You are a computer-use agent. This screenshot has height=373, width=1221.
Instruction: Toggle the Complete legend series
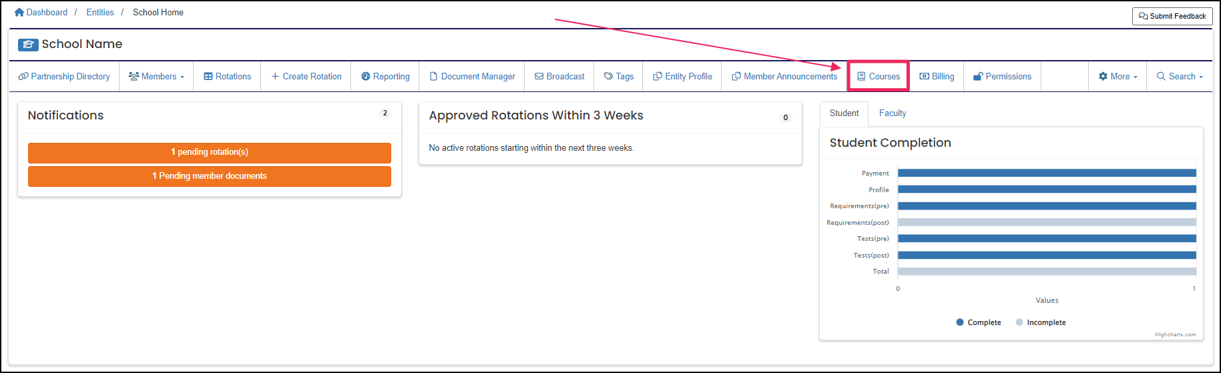tap(979, 322)
